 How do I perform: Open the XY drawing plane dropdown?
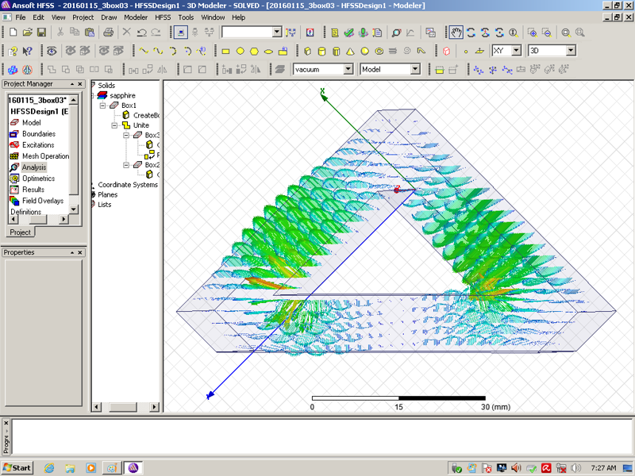(x=516, y=51)
